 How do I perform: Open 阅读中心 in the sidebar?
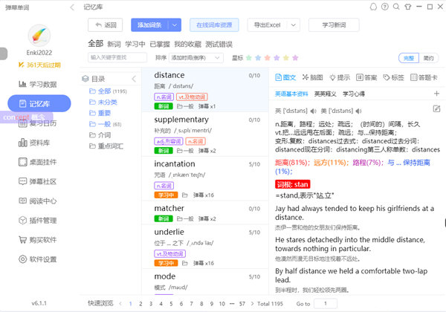click(38, 201)
